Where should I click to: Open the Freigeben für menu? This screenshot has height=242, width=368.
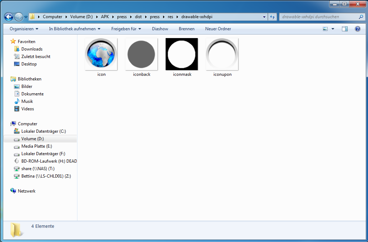point(126,29)
